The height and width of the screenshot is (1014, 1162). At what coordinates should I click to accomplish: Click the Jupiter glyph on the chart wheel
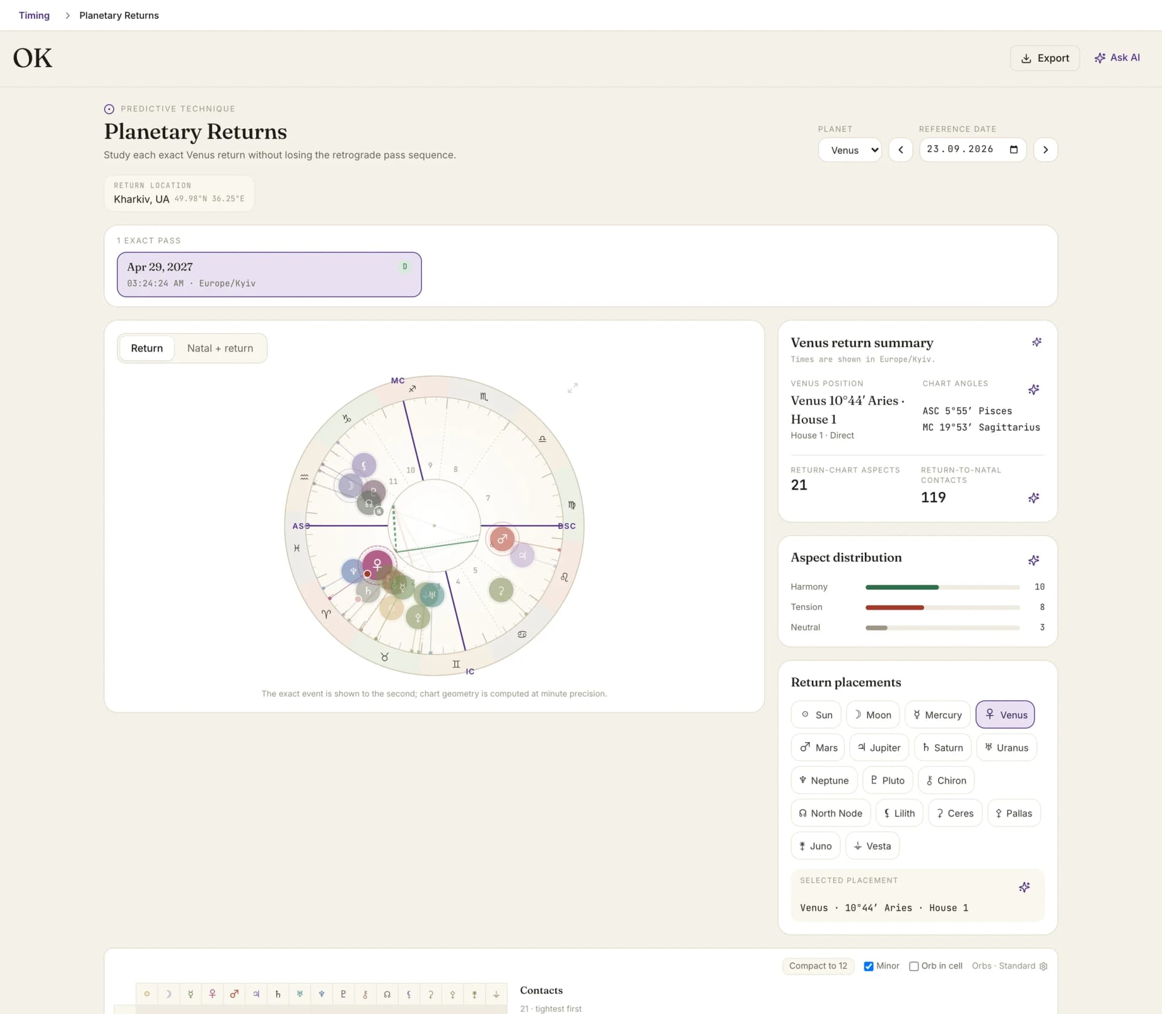tap(522, 555)
